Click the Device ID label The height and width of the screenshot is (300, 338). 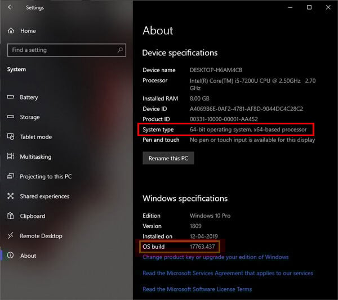(155, 109)
